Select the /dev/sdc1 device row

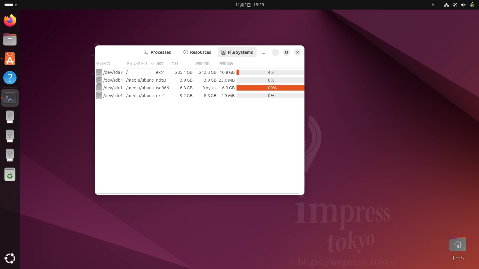tap(200, 88)
